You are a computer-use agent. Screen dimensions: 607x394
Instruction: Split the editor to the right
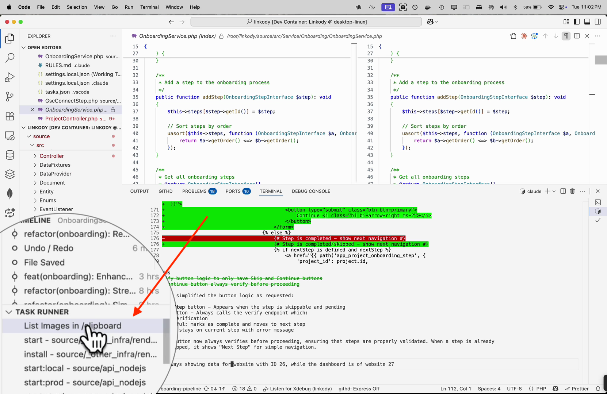577,36
